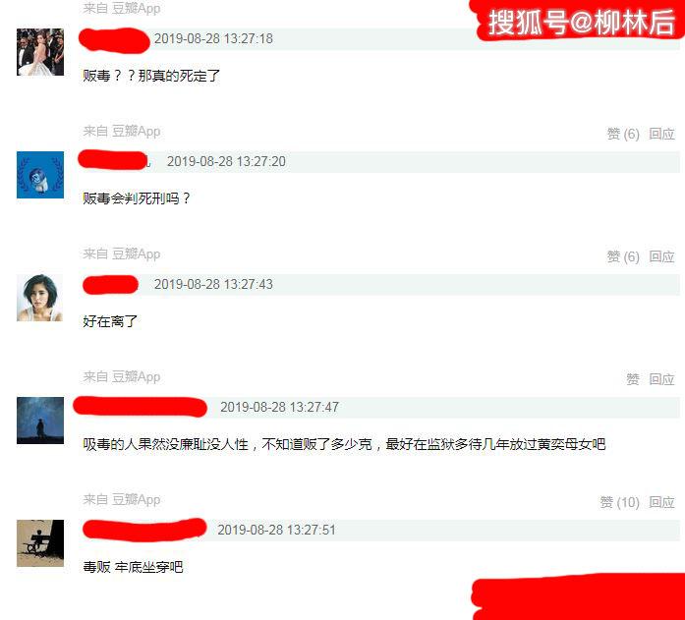This screenshot has height=620, width=685.
Task: Open redacted username beside 13:27:51 timestamp
Action: pyautogui.click(x=144, y=530)
